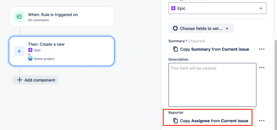Viewport: 277px width, 130px height.
Task: Click inside the Description text area
Action: point(212,85)
